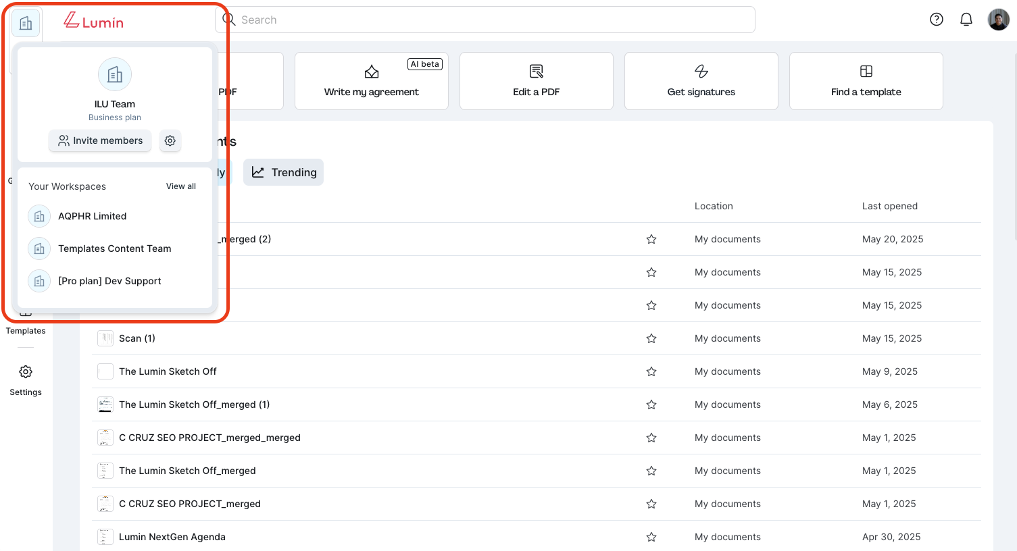Switch to Templates Content Team workspace
Image resolution: width=1017 pixels, height=551 pixels.
click(115, 248)
